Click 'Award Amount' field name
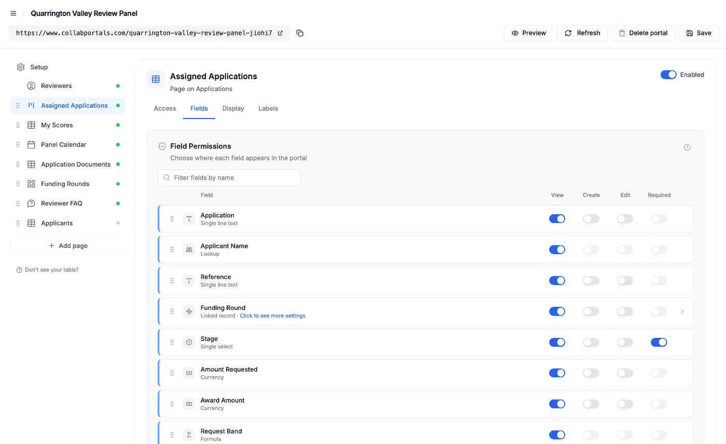This screenshot has width=726, height=444. click(222, 401)
